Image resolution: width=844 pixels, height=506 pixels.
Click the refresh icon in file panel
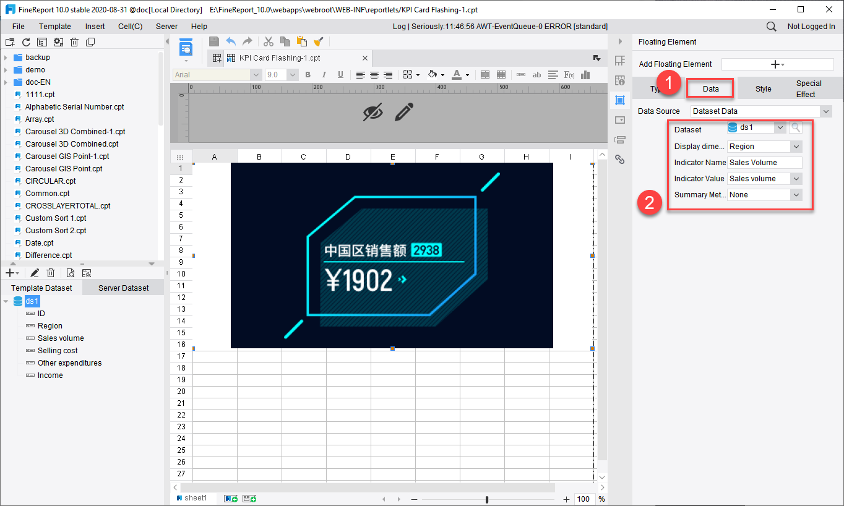[26, 42]
